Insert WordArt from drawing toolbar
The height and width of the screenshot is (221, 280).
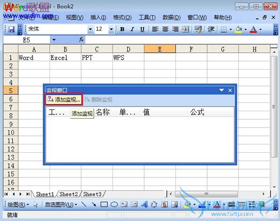(144, 204)
